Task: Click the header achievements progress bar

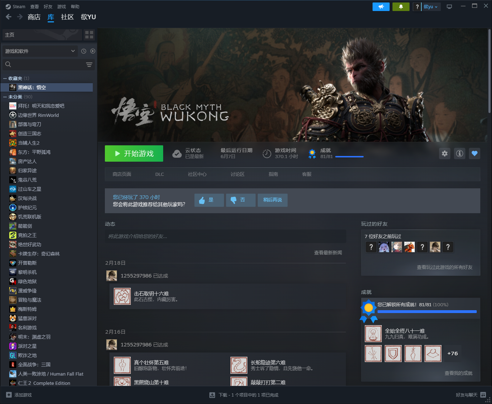Action: pyautogui.click(x=349, y=157)
